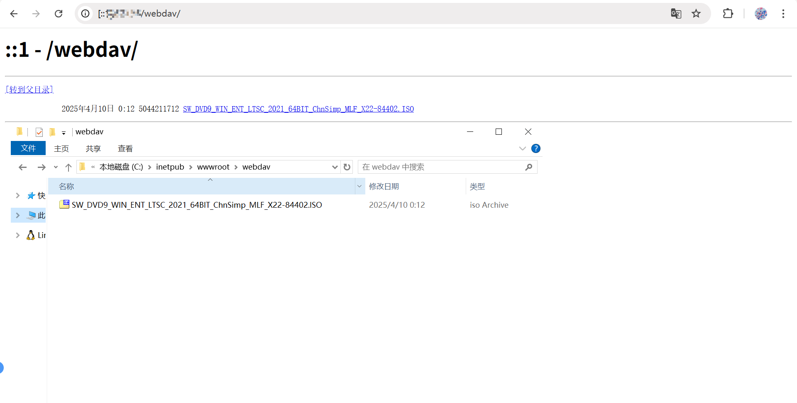Open Explorer help question mark

[x=536, y=148]
